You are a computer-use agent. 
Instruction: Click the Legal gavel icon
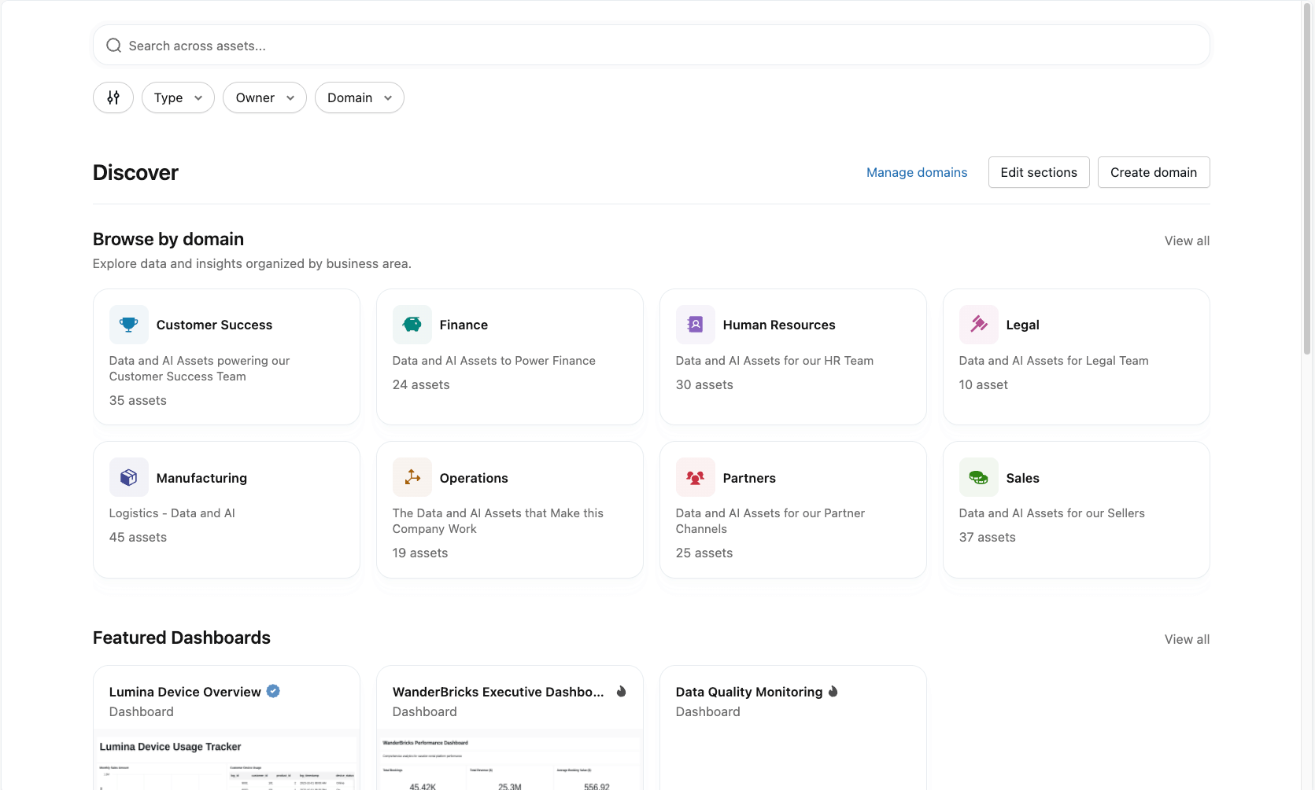(x=979, y=325)
